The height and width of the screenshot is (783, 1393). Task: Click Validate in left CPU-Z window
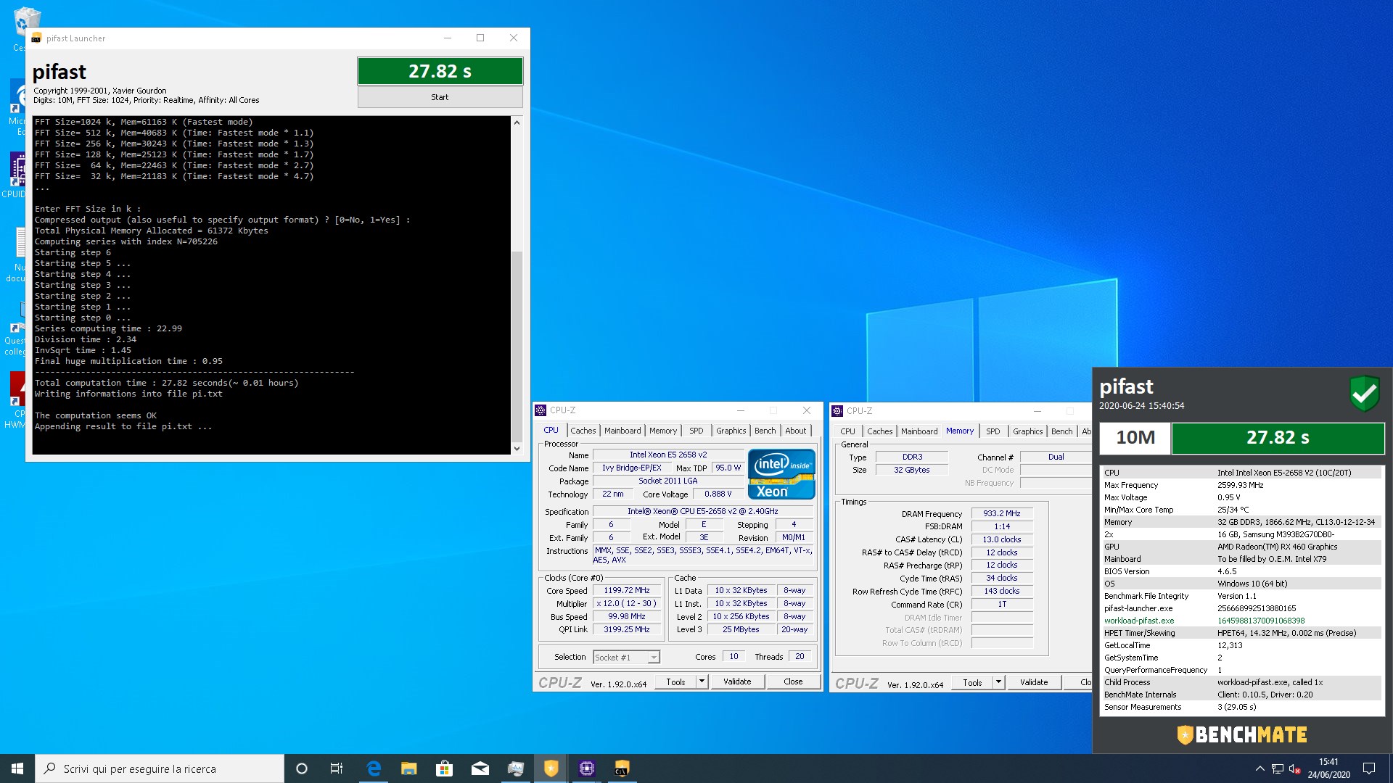(737, 682)
